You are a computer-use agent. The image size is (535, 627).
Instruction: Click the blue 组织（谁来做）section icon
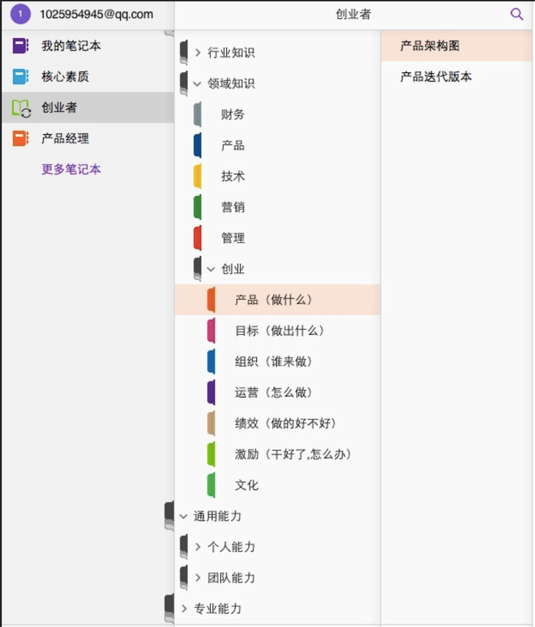[211, 361]
